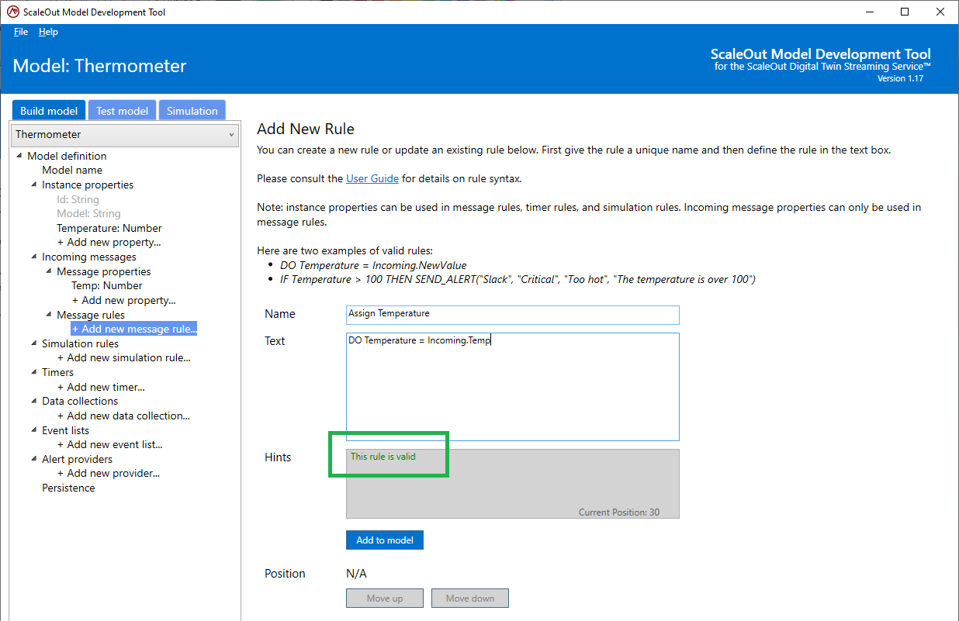959x621 pixels.
Task: Select Persistence in the tree
Action: click(x=68, y=488)
